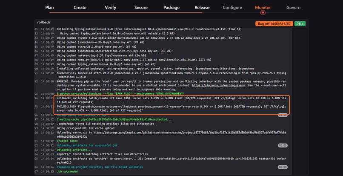Click the 00:01 badge on 'Saving cache' line

point(283,115)
